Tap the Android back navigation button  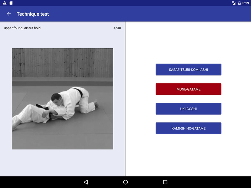[x=86, y=182]
